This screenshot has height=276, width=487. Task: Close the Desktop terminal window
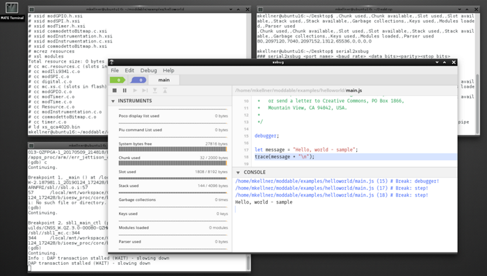[x=476, y=9]
